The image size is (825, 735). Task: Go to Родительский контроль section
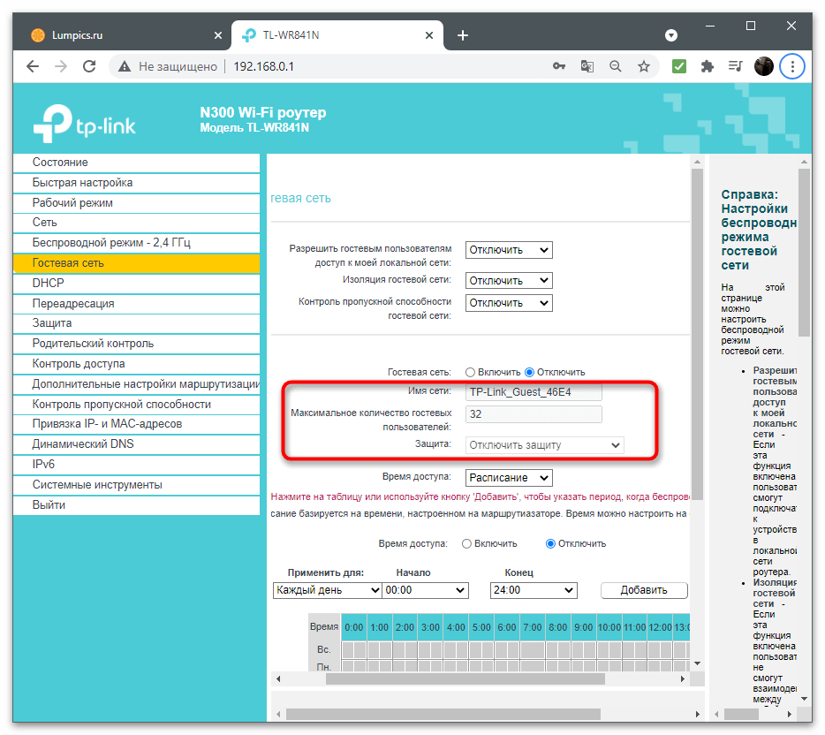[93, 344]
